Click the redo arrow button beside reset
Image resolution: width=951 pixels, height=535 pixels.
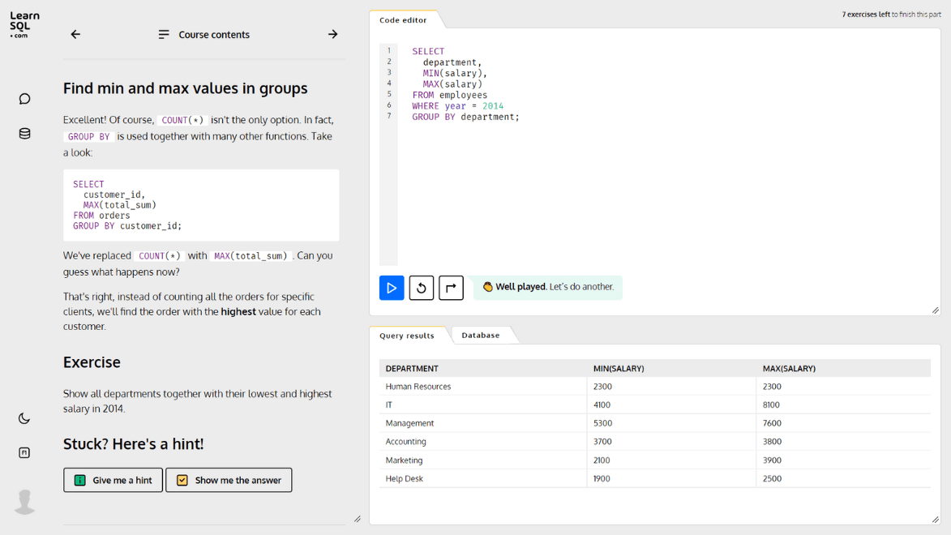(451, 288)
